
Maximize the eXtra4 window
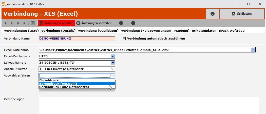[249, 4]
